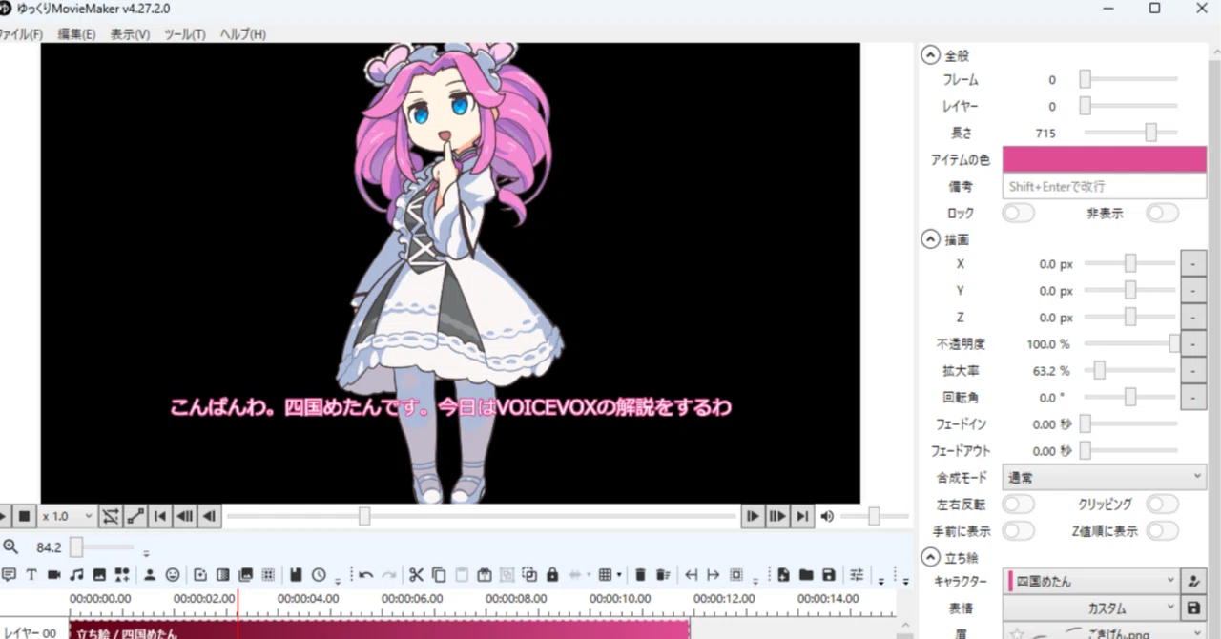Image resolution: width=1221 pixels, height=639 pixels.
Task: Step back one frame
Action: (x=210, y=516)
